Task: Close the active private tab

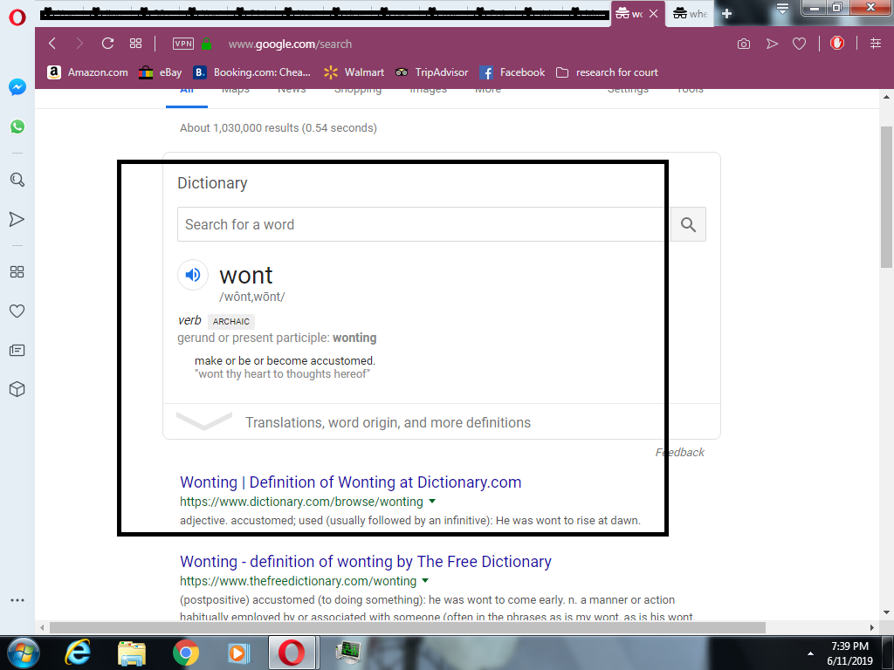Action: tap(653, 14)
